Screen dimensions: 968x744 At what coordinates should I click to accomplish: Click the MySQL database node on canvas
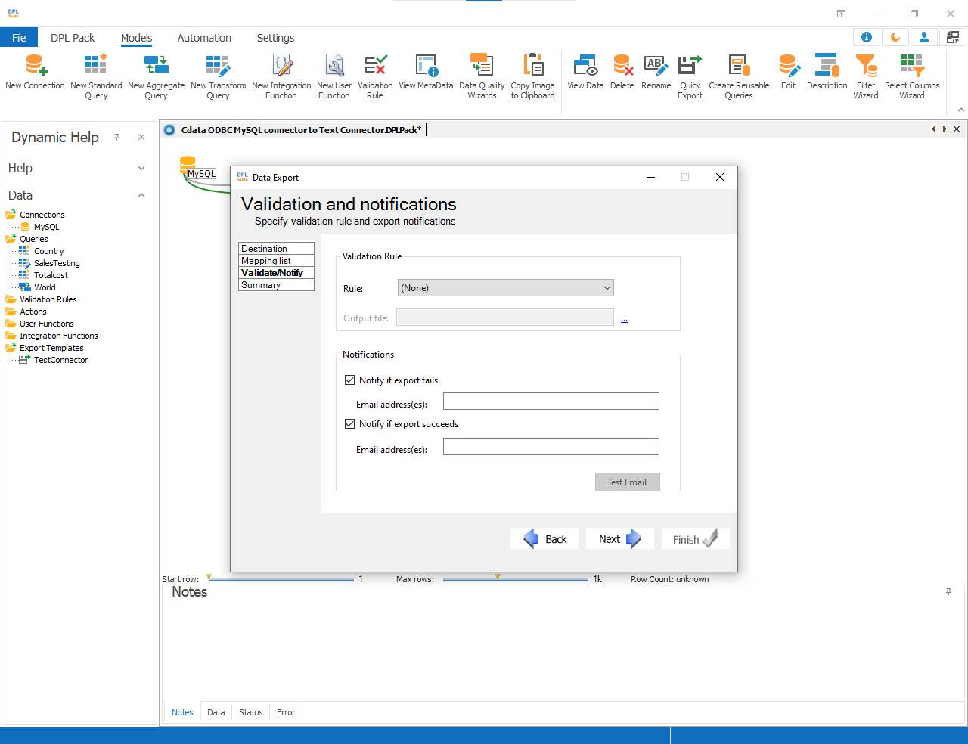coord(188,164)
